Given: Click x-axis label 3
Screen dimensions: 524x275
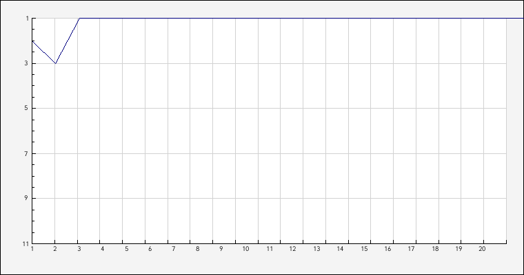Looking at the screenshot, I should coord(79,249).
